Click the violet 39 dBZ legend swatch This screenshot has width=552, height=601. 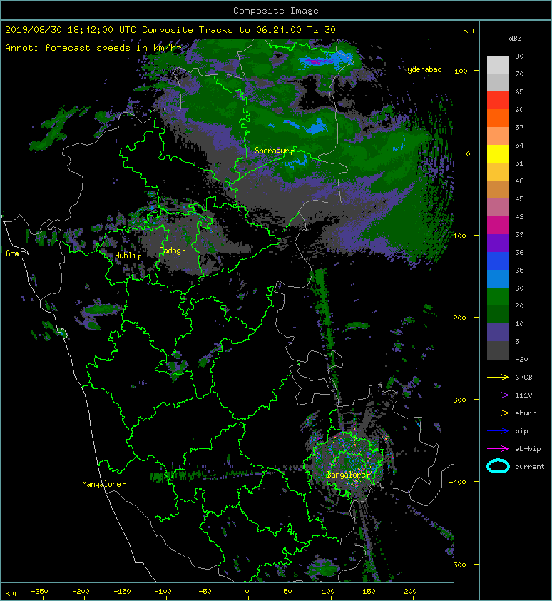click(498, 243)
